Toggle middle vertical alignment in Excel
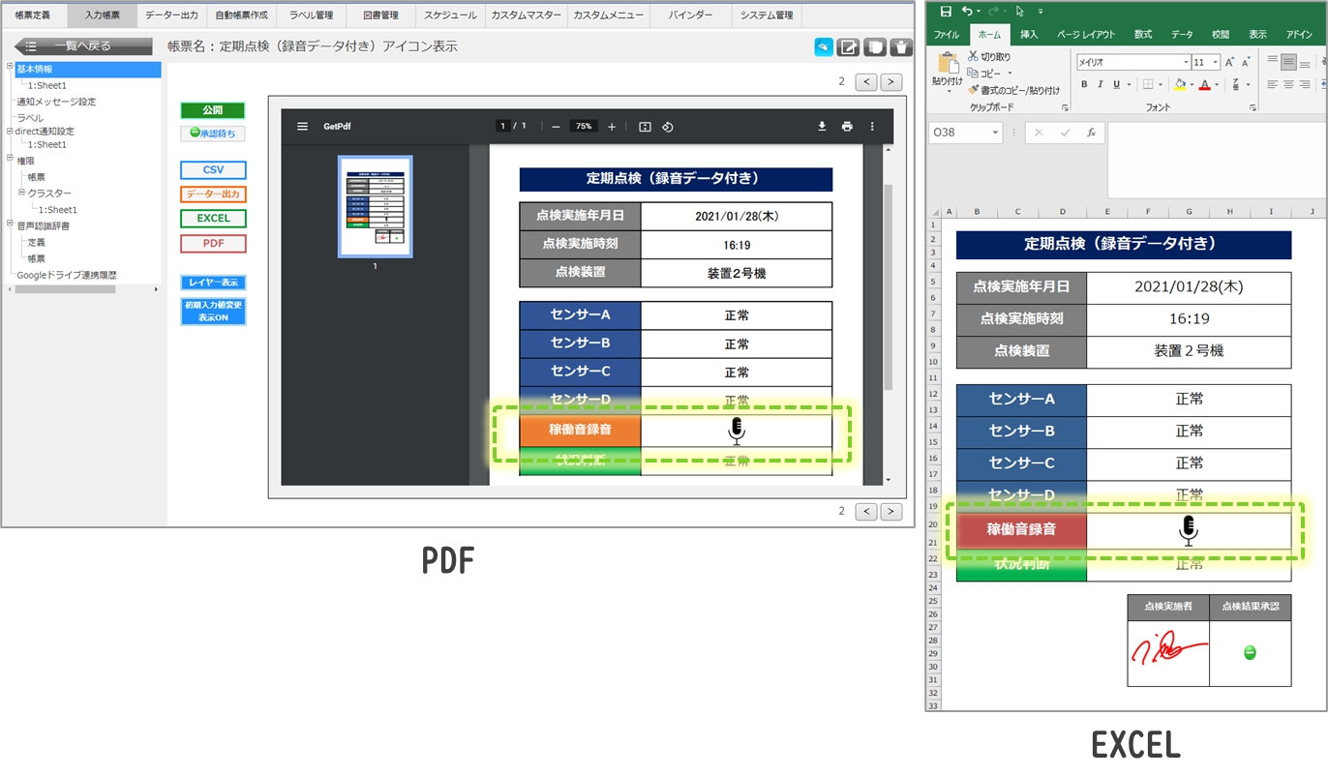1328x776 pixels. click(1288, 62)
